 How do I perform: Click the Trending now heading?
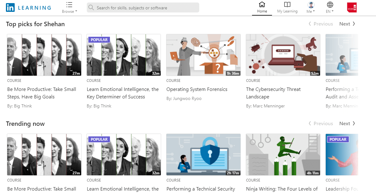[25, 124]
